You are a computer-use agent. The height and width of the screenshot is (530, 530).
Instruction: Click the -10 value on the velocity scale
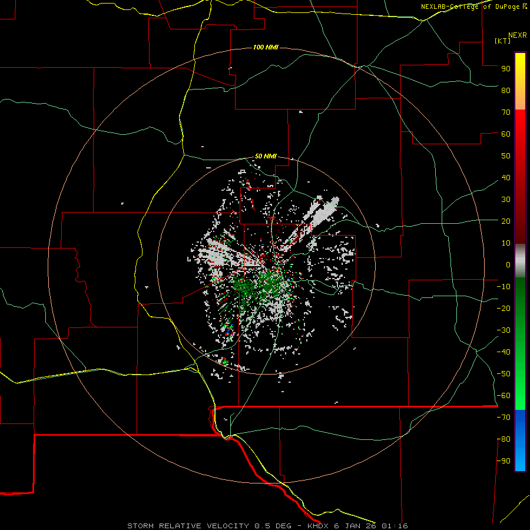(503, 287)
